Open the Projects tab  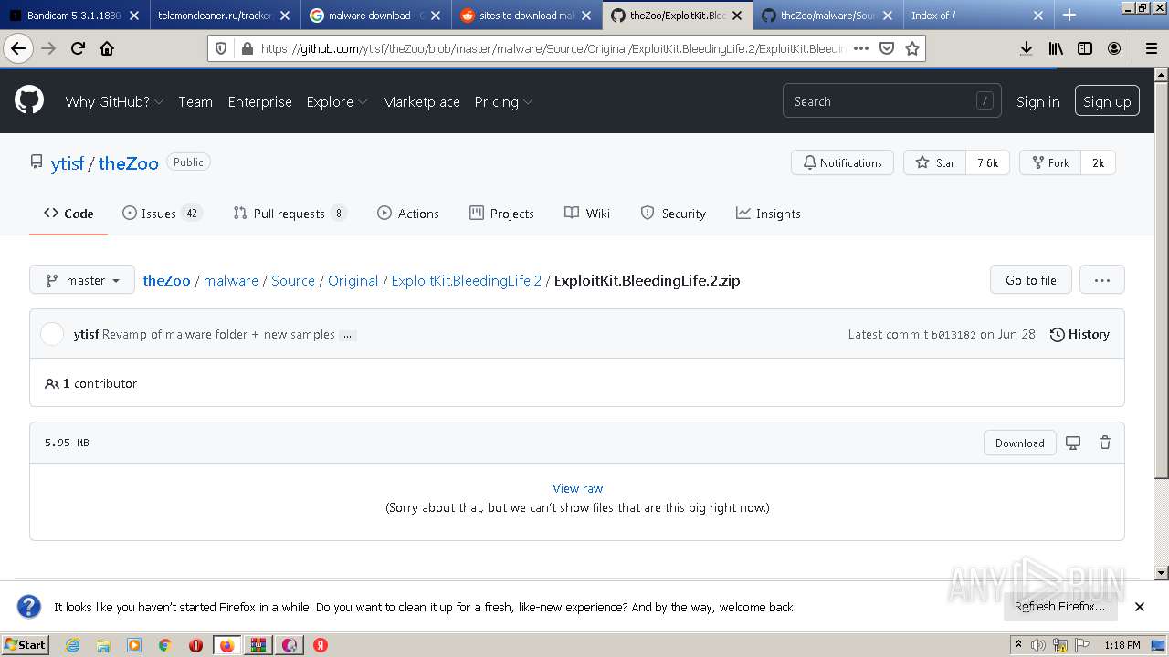[x=501, y=213]
